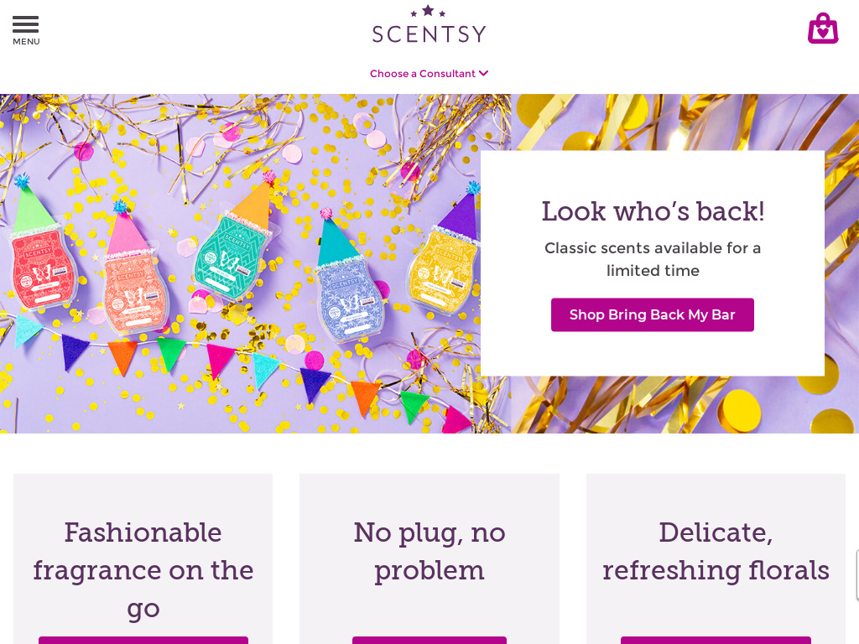The width and height of the screenshot is (859, 644).
Task: Open the hamburger MENU icon
Action: click(26, 24)
